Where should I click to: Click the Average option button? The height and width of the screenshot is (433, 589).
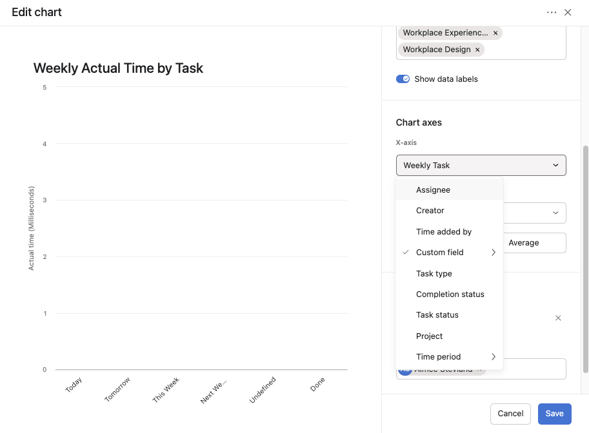point(523,243)
